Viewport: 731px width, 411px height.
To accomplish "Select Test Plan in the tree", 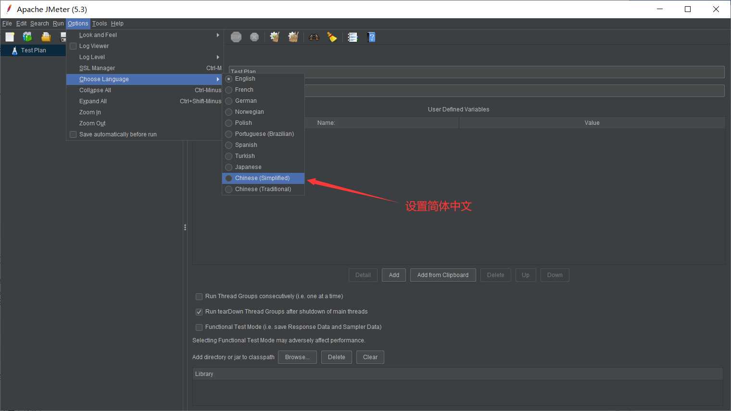I will (x=34, y=50).
